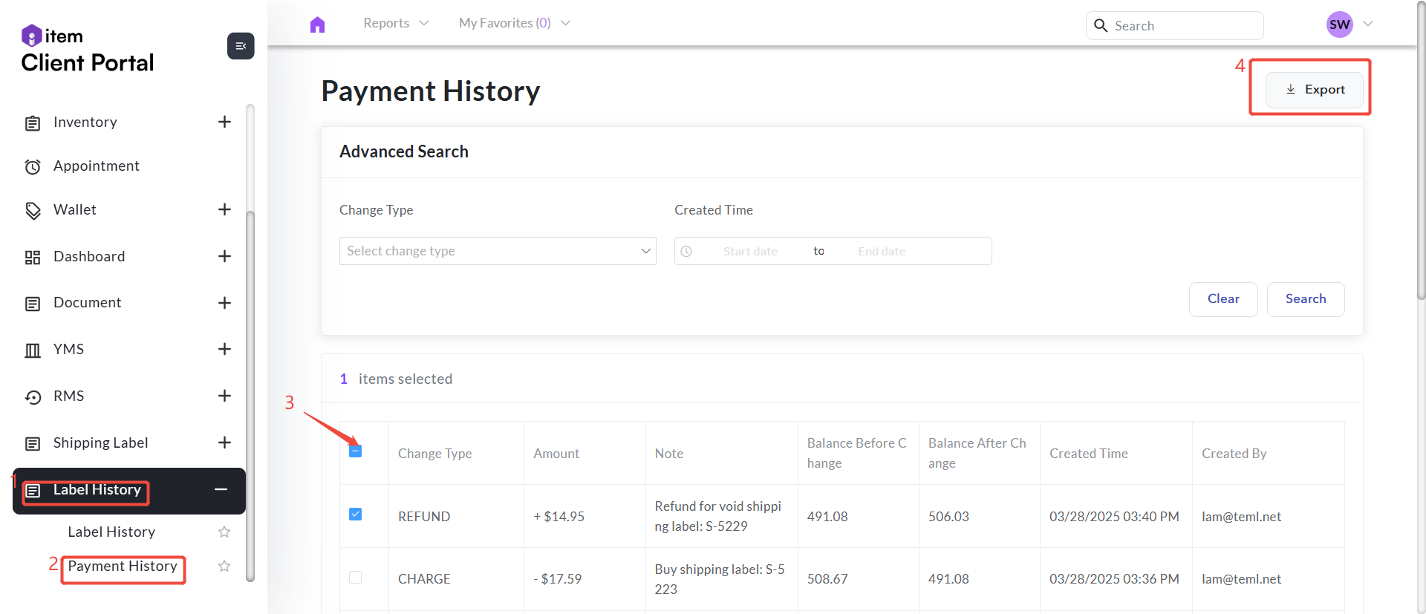
Task: Open the Select change type dropdown
Action: coord(498,251)
